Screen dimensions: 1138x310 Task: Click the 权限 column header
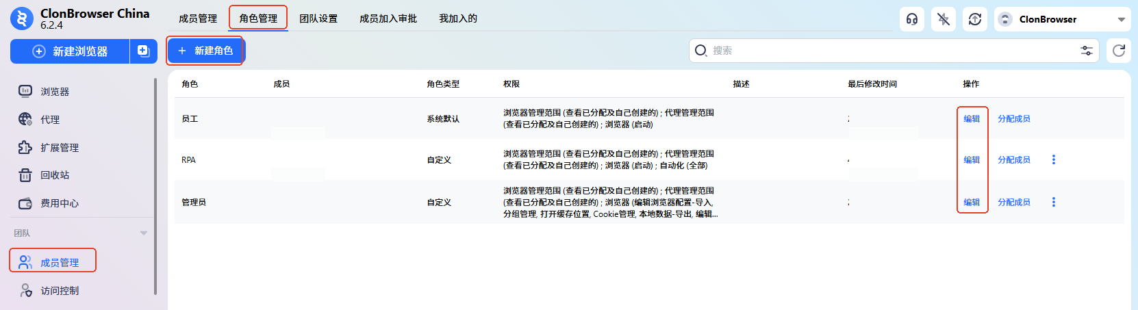pyautogui.click(x=511, y=83)
